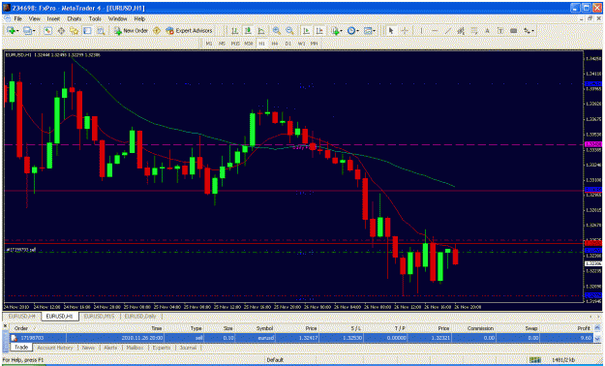Viewport: 605px width, 366px height.
Task: Select the Crosshair tool
Action: pyautogui.click(x=405, y=31)
